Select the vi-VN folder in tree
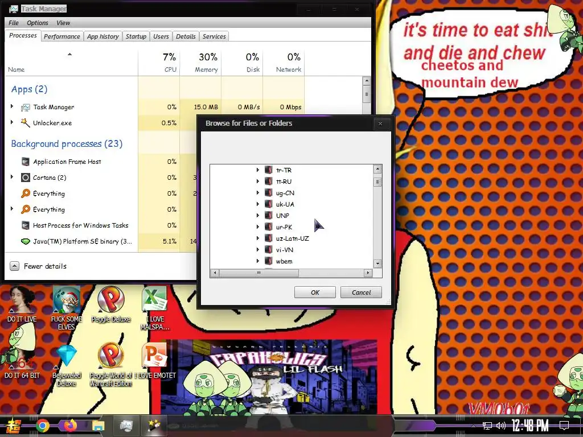Image resolution: width=583 pixels, height=437 pixels. (x=285, y=250)
